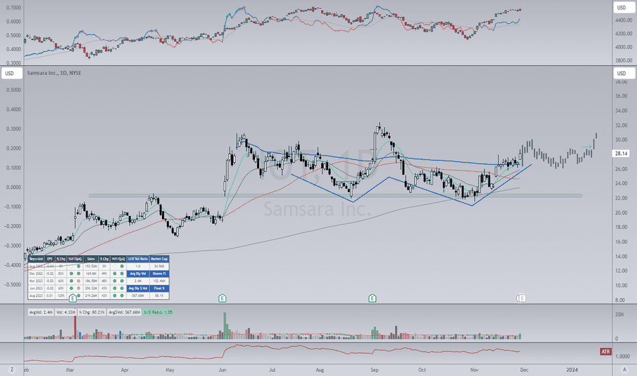Select the red ATR indicator label
Screen dimensions: 637x376
(x=606, y=351)
